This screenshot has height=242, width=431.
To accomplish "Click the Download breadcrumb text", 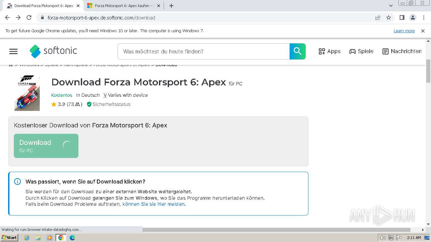I will (166, 65).
